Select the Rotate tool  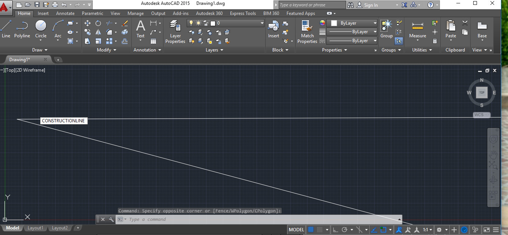point(98,23)
